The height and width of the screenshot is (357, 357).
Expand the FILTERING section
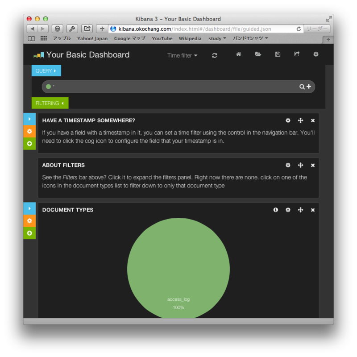pyautogui.click(x=50, y=103)
